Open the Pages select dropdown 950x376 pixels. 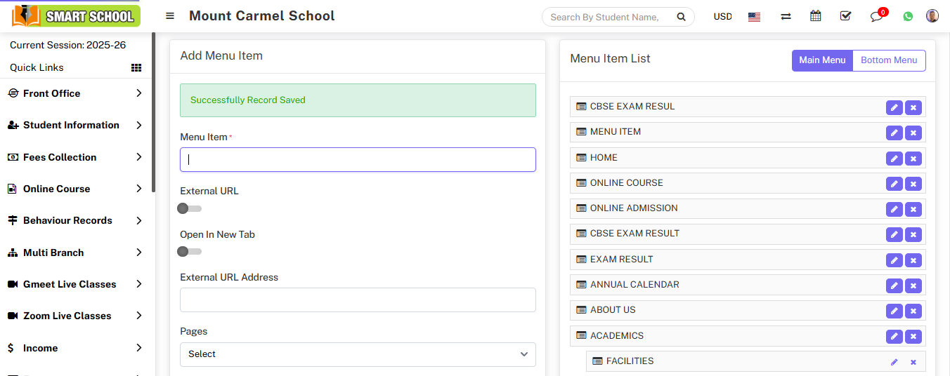(358, 354)
